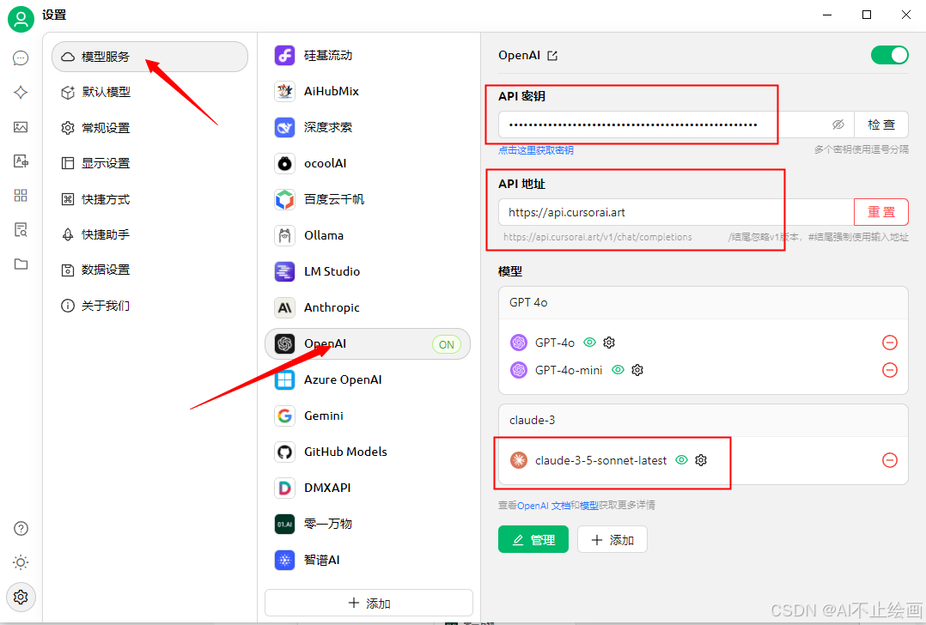Open the 快捷助手 settings section
Screen dimensions: 926x625
(x=150, y=235)
